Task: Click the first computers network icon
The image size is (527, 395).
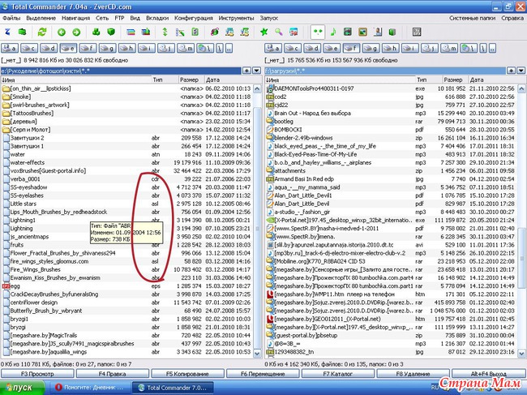Action: tap(229, 32)
